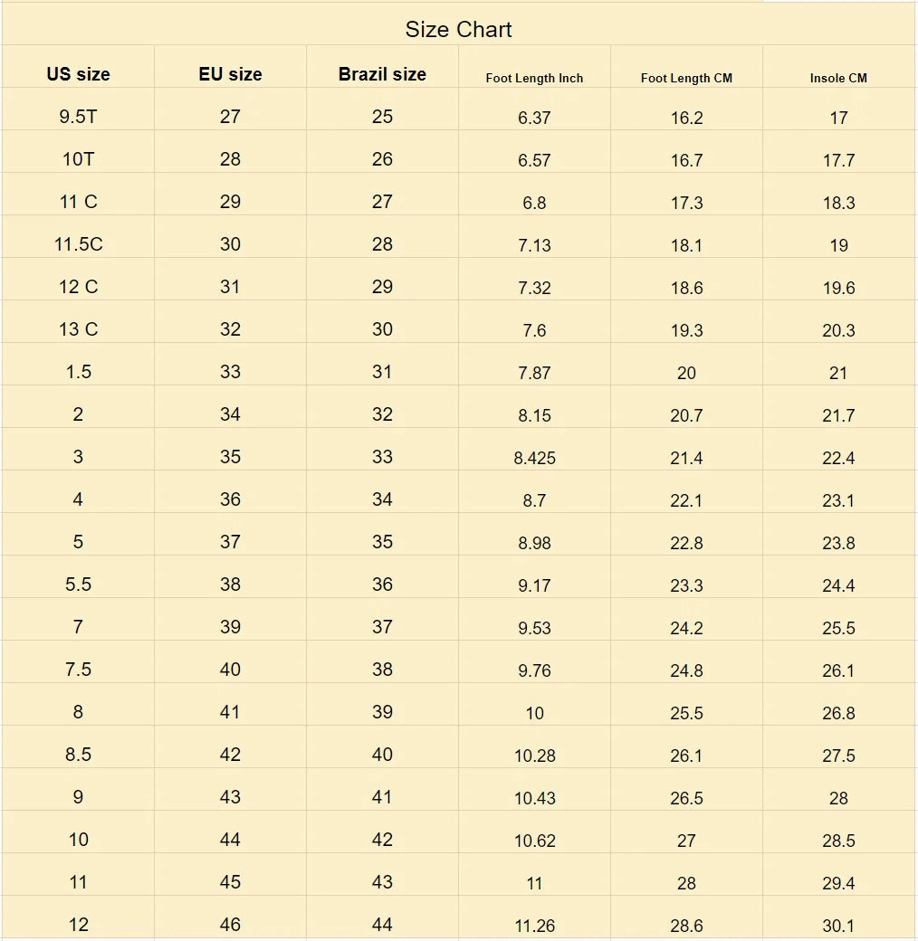Screen dimensions: 918x941
Task: Select the "US size" column header
Action: pyautogui.click(x=78, y=74)
